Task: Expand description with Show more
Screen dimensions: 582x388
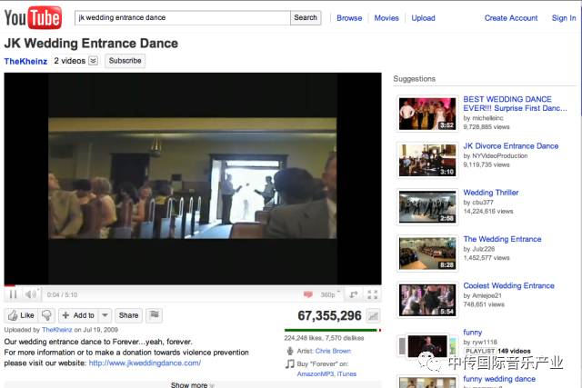Action: click(x=192, y=384)
